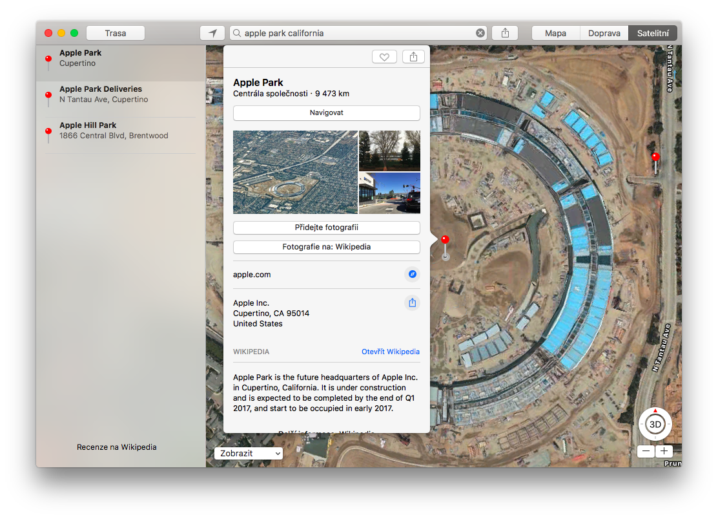Open the aerial photo thumbnail of Apple Park

pos(295,173)
